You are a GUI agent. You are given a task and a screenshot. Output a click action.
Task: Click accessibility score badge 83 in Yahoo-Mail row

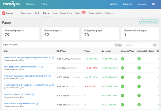click(x=139, y=59)
